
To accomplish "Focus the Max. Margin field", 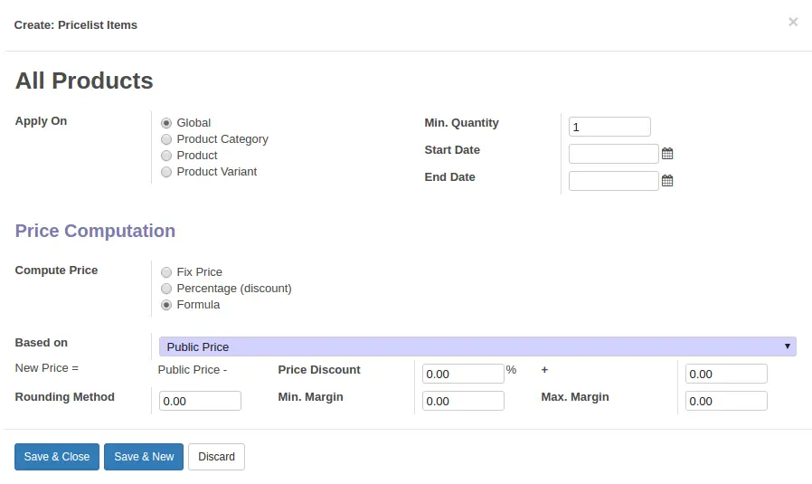I will [x=726, y=401].
